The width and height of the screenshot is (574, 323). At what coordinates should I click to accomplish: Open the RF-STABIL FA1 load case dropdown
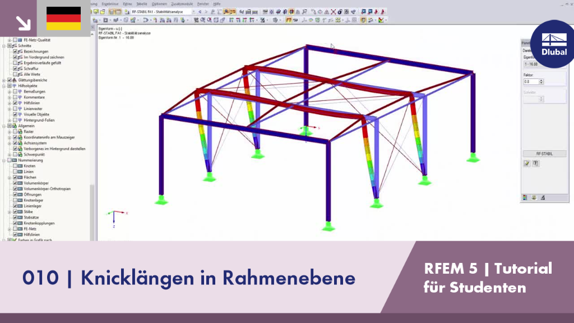tap(193, 12)
